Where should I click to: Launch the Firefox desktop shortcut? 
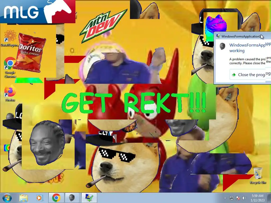(10, 93)
